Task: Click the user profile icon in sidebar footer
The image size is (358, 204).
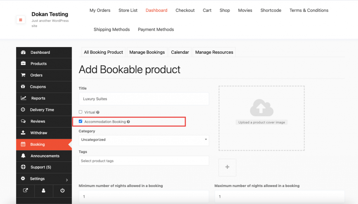Action: (44, 190)
